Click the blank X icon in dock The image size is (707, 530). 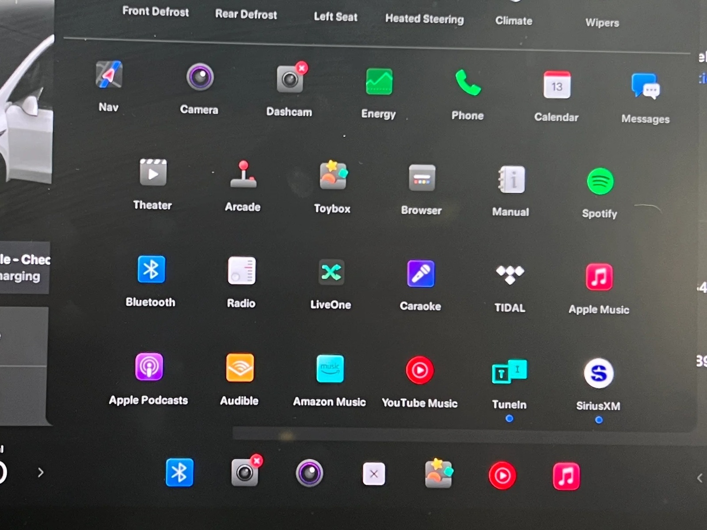(374, 474)
